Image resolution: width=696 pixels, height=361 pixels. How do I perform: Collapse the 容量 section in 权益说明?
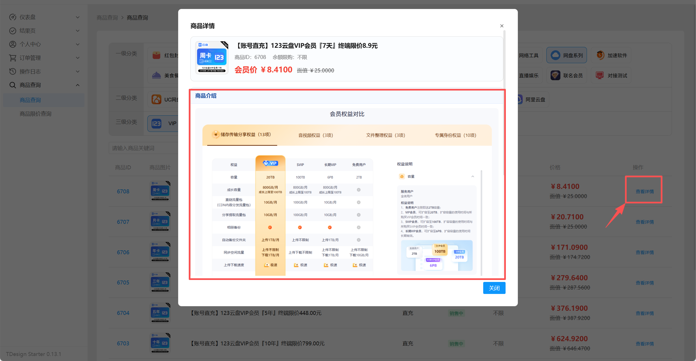(473, 176)
